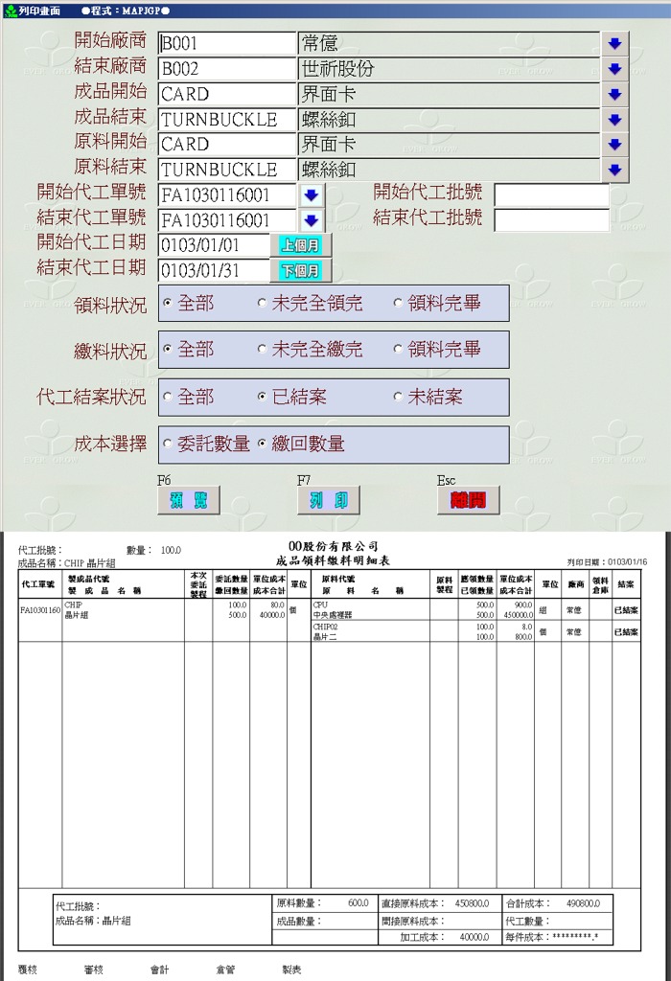
Task: Click the 下個月 next month button
Action: click(x=300, y=270)
